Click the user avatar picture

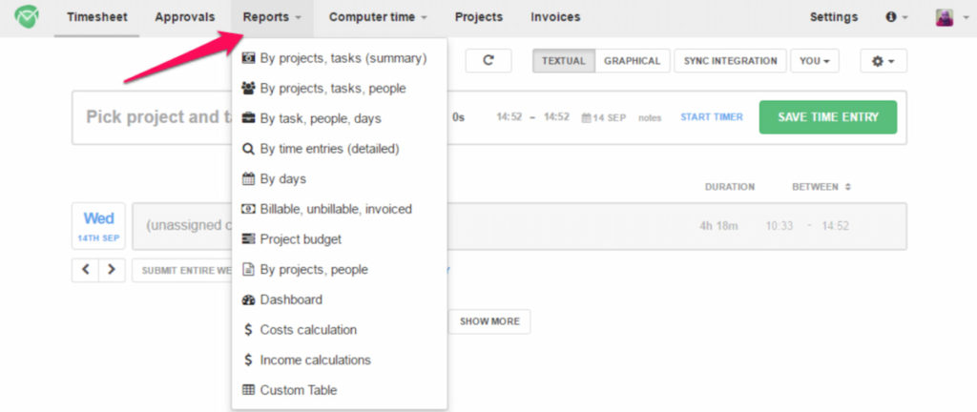pos(945,17)
